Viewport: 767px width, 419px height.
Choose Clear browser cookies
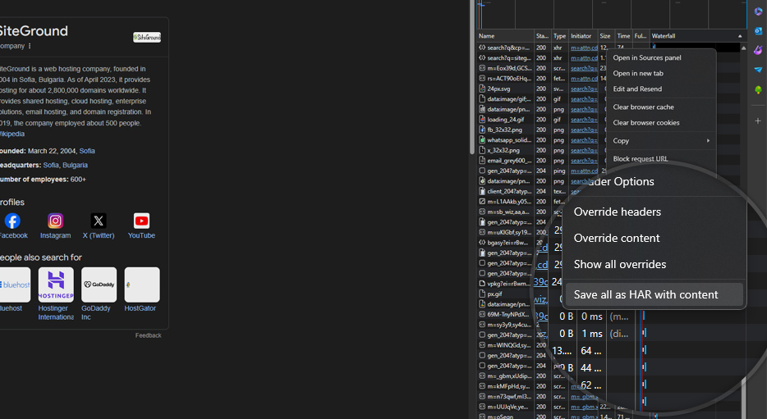pos(646,122)
